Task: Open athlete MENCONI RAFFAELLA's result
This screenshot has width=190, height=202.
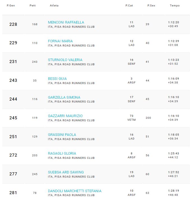Action: click(66, 22)
